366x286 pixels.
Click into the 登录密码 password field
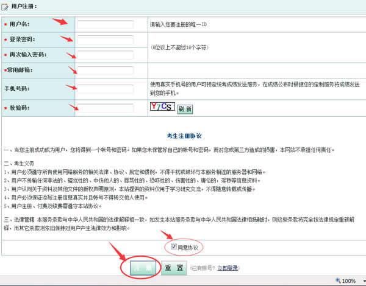tap(105, 40)
